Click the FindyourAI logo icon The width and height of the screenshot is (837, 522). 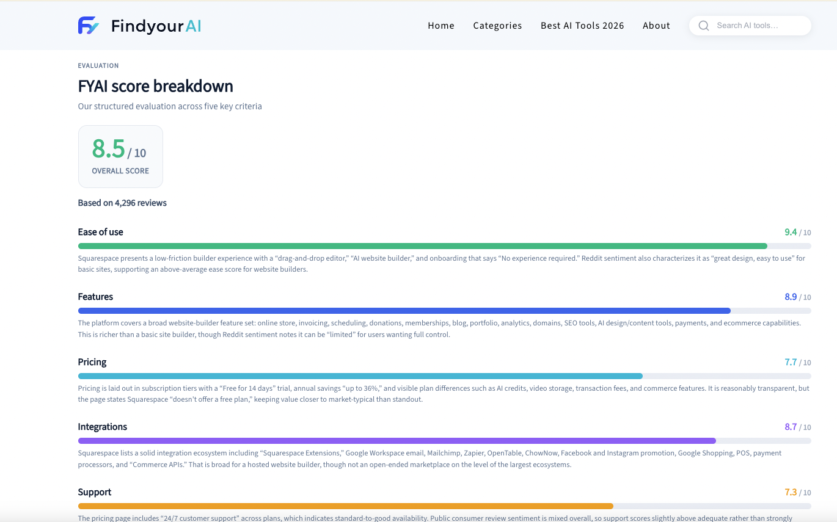(89, 26)
